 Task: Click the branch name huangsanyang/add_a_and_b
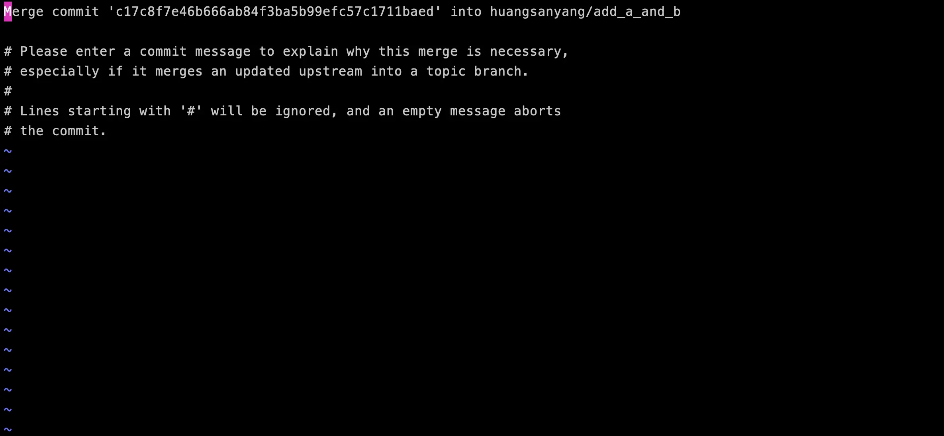[x=586, y=12]
